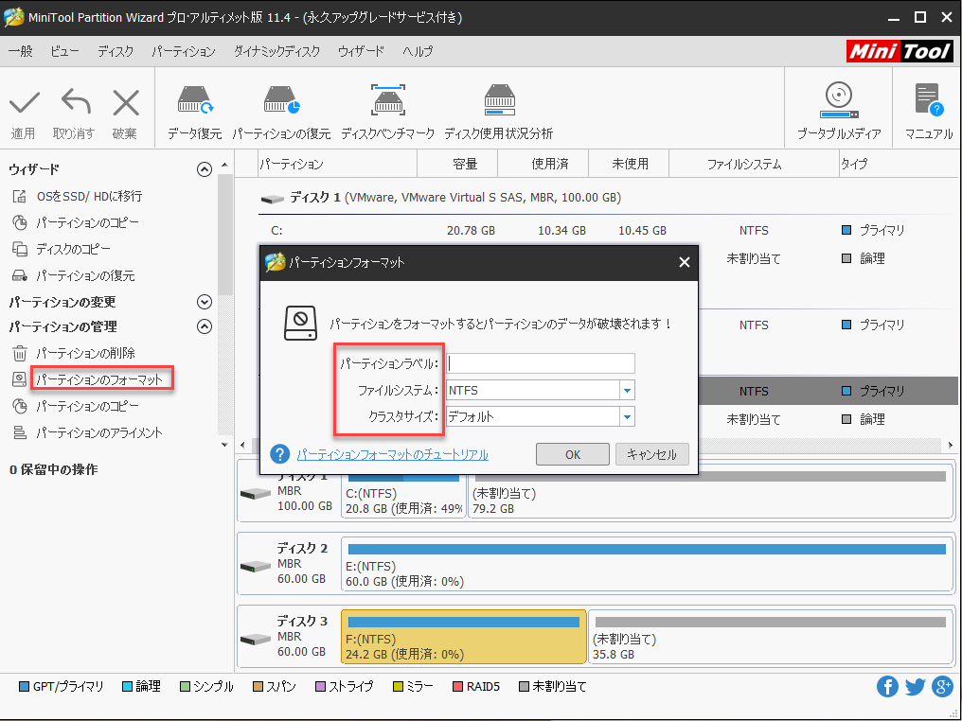Click the Discard (破棄) X icon
Screen dimensions: 962x721
pyautogui.click(x=126, y=102)
